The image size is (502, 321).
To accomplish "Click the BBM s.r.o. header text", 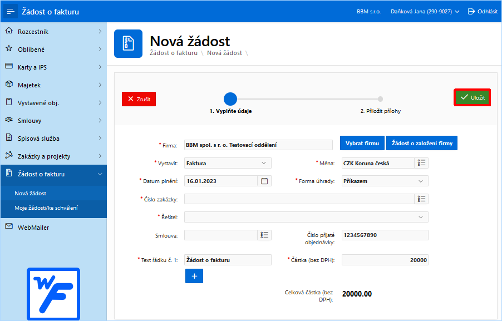I will pyautogui.click(x=369, y=12).
